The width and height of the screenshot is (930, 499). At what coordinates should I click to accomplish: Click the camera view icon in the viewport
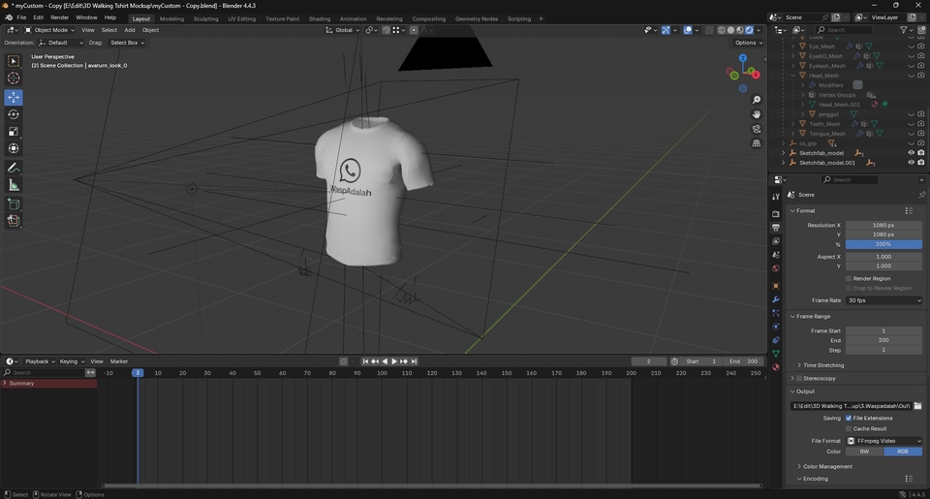[757, 129]
